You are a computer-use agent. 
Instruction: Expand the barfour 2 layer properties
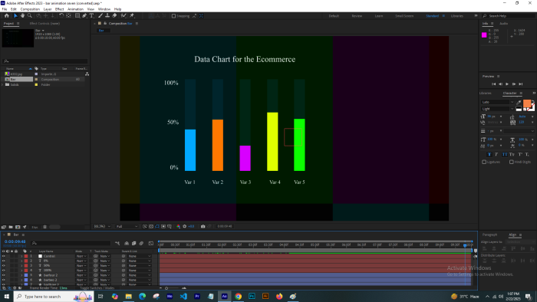[21, 275]
